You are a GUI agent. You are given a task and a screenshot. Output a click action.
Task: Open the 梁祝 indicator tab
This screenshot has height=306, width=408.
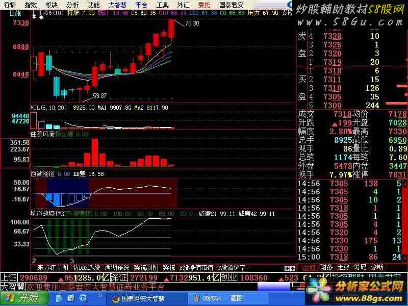coord(169,268)
